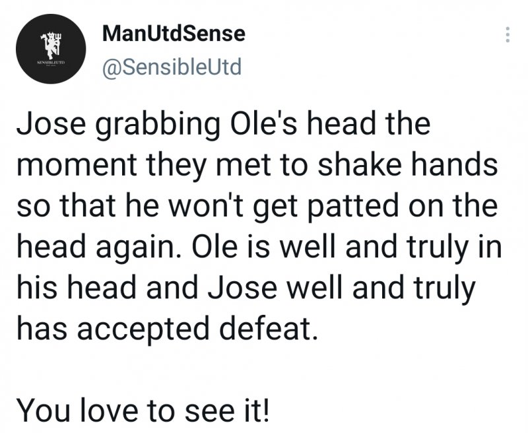Image resolution: width=528 pixels, height=433 pixels.
Task: Open the tweet's three-dot more options menu
Action: 508,35
